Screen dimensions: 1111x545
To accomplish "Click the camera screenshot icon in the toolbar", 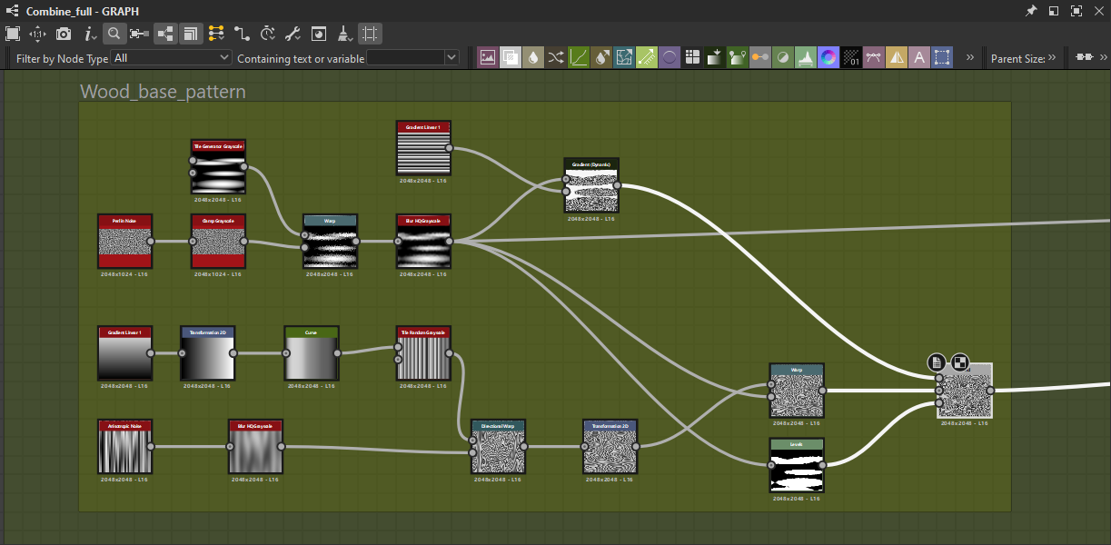I will (x=64, y=35).
